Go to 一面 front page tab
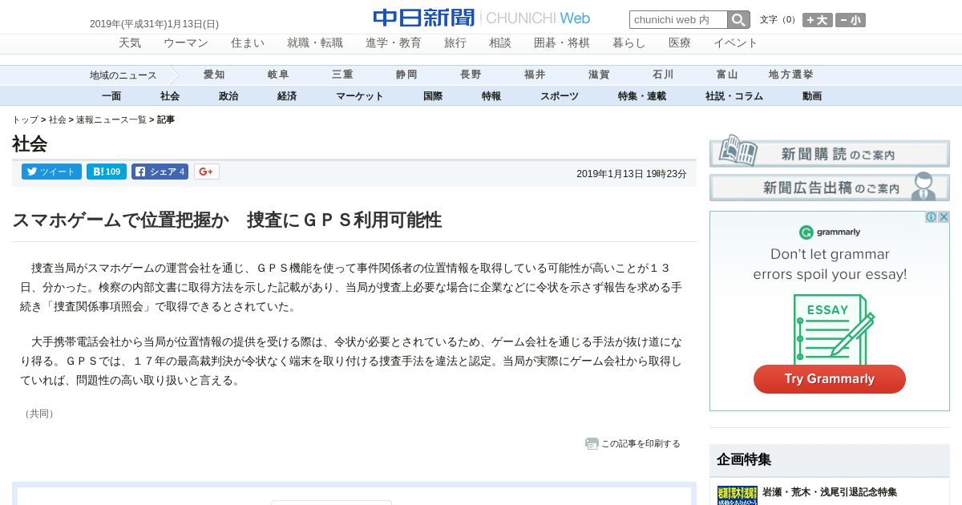 coord(111,96)
